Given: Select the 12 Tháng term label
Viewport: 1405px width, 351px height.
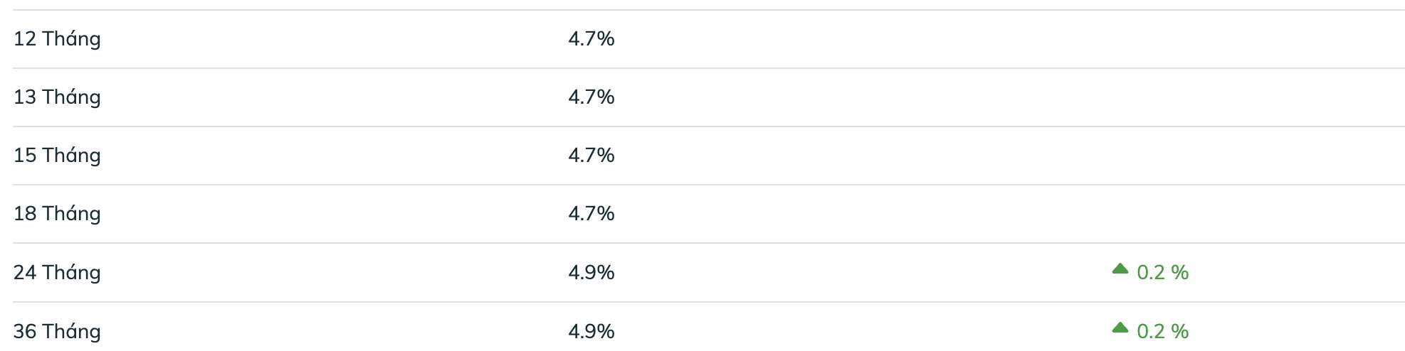Looking at the screenshot, I should click(57, 38).
